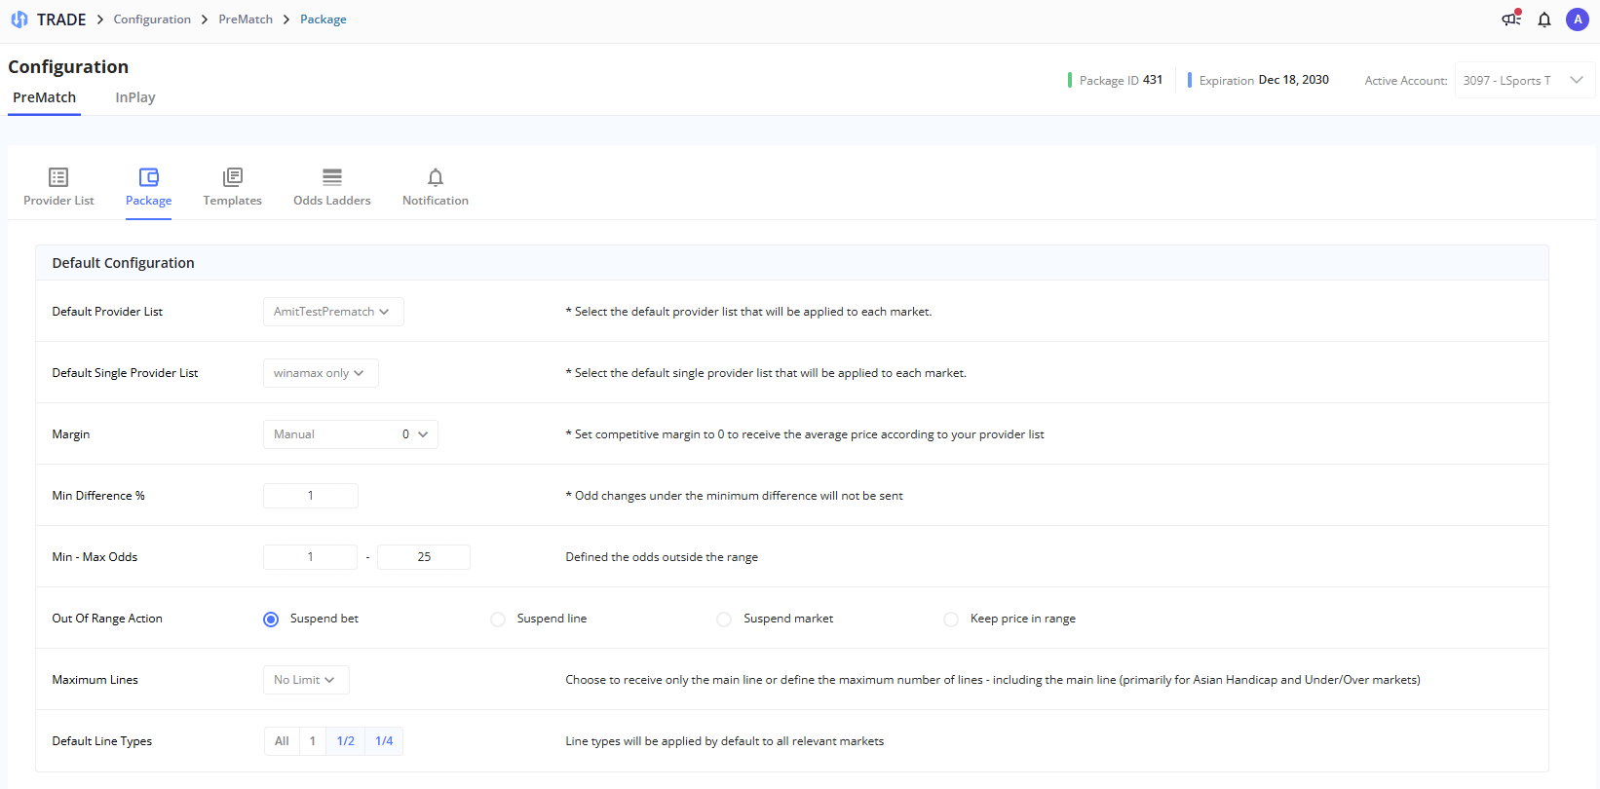Go to the Notification settings icon

pyautogui.click(x=436, y=177)
